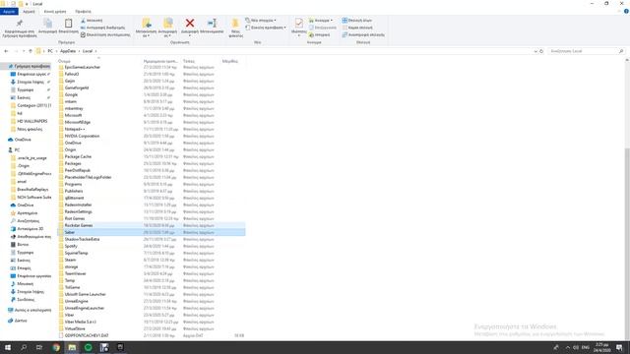Open the Move to dropdown in the ribbon
630x354 pixels.
pos(147,33)
